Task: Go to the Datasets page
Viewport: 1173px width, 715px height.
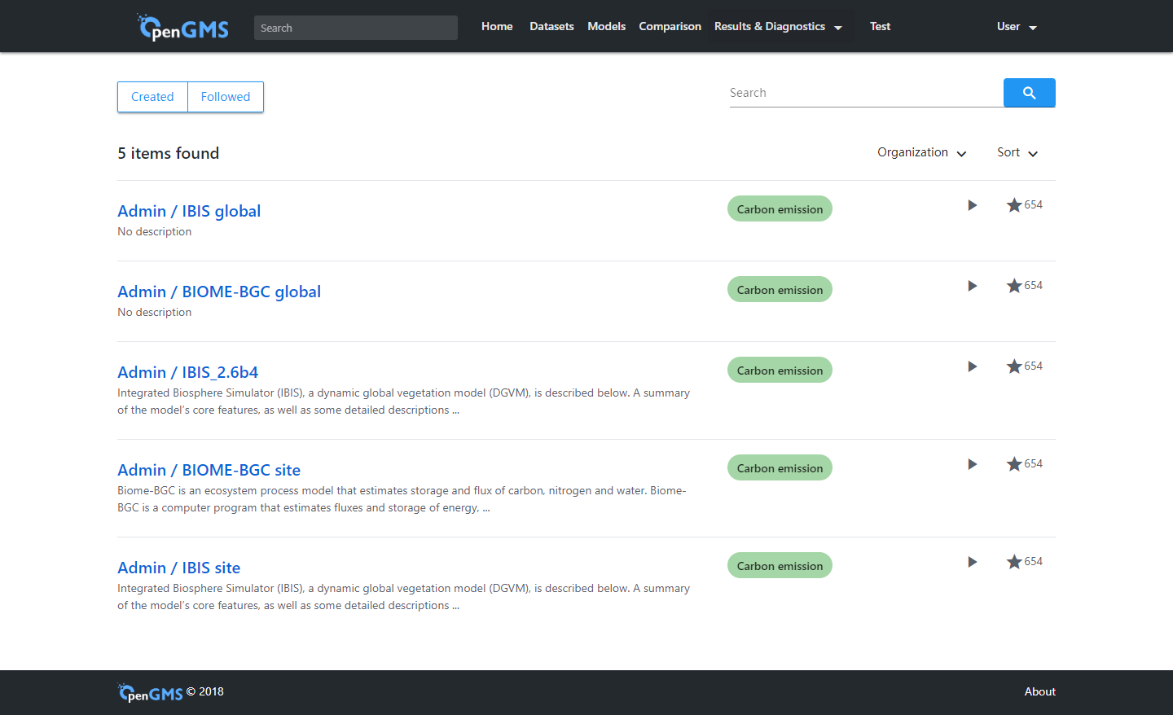Action: [551, 27]
